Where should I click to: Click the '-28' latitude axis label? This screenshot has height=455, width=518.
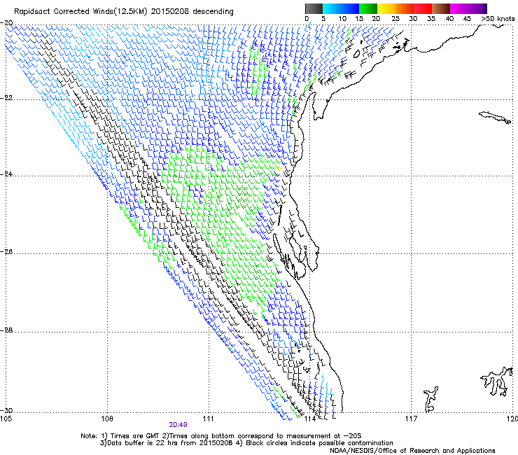pyautogui.click(x=6, y=330)
